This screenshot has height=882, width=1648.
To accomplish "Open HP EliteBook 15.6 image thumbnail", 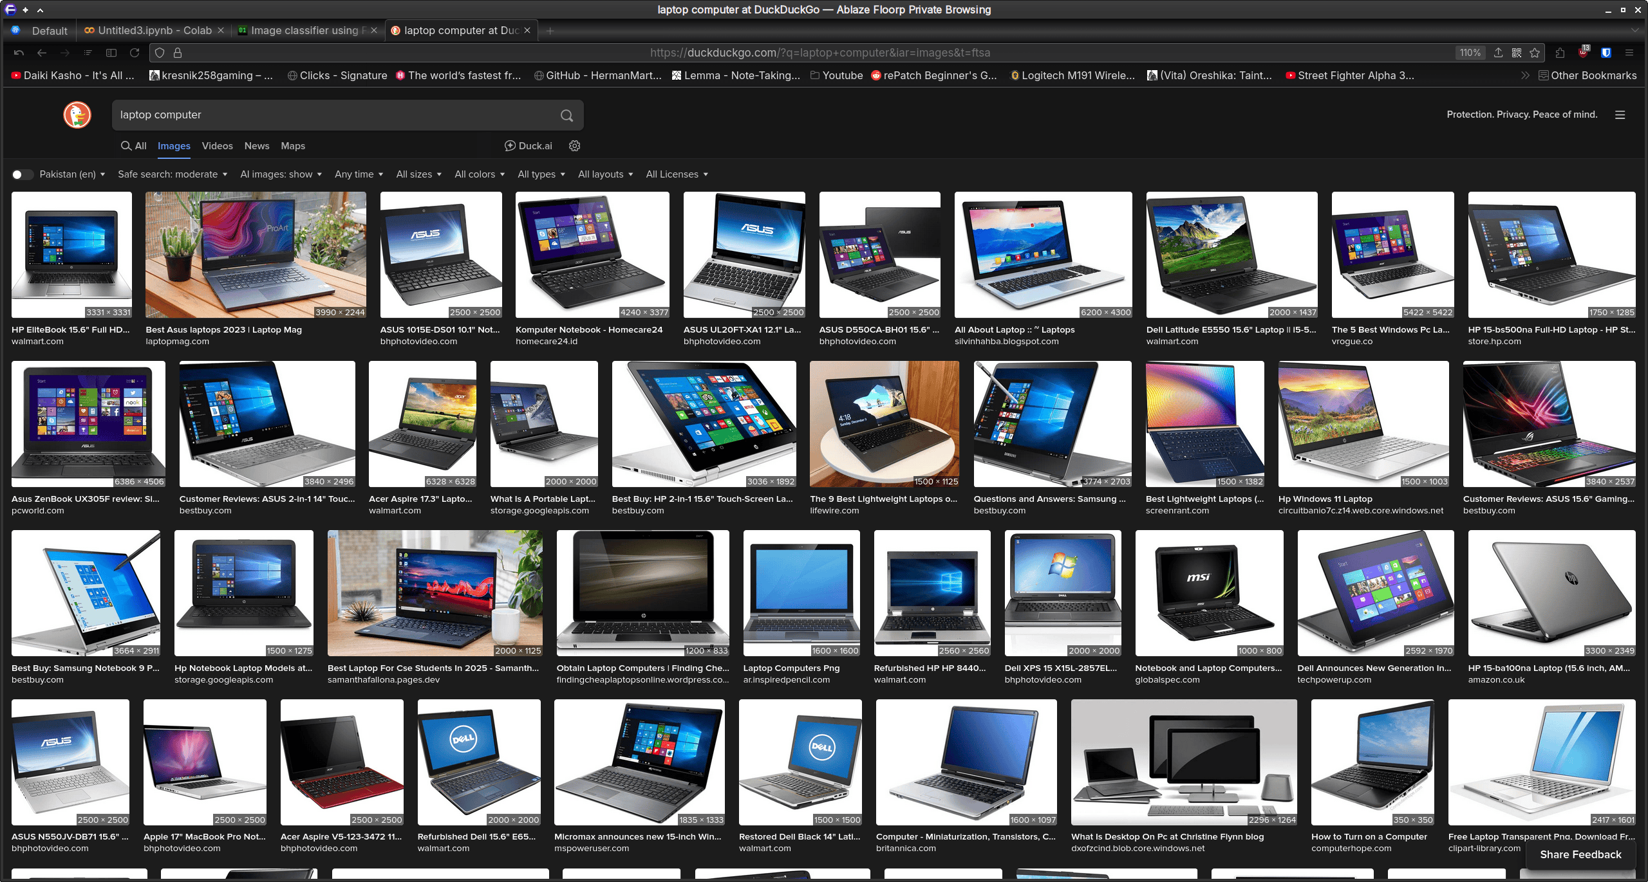I will [71, 255].
